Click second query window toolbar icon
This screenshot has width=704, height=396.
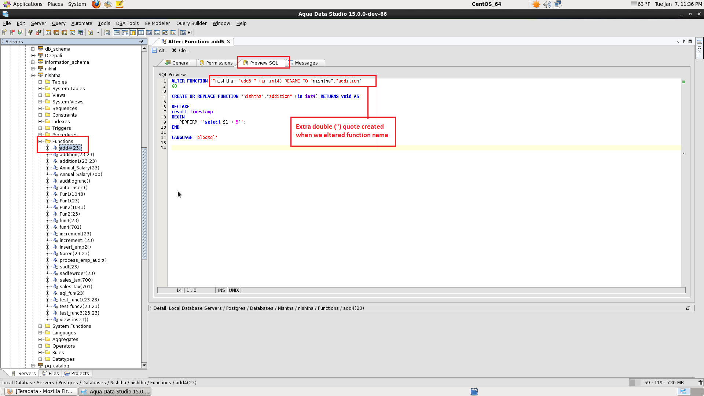[x=56, y=33]
